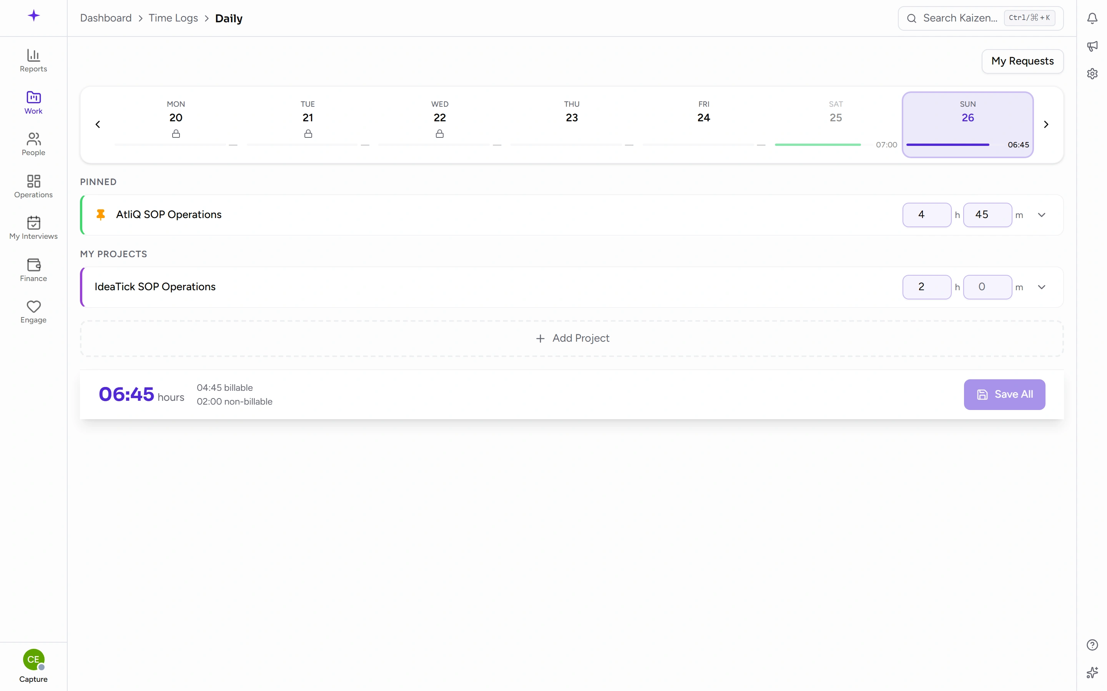The image size is (1107, 691).
Task: Open announcements megaphone icon
Action: click(1092, 46)
